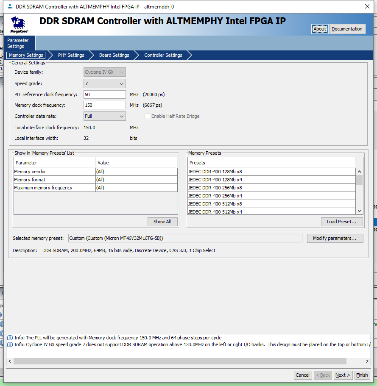Click the Cancel button

(x=303, y=375)
